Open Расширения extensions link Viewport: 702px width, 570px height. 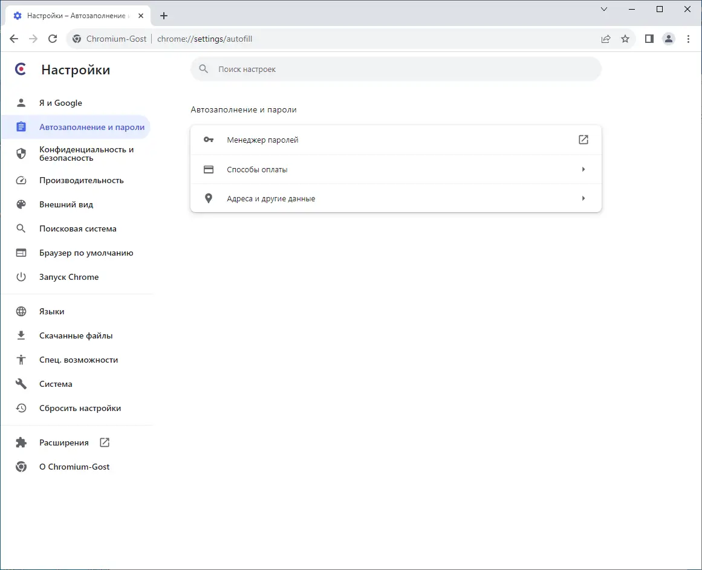(x=64, y=442)
